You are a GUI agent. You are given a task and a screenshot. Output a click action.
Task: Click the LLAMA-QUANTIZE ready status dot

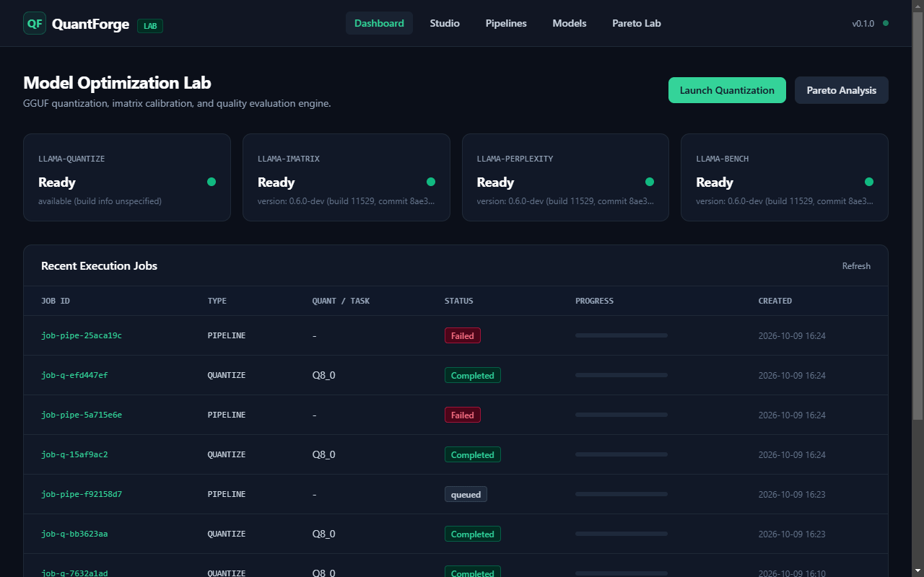(x=212, y=182)
